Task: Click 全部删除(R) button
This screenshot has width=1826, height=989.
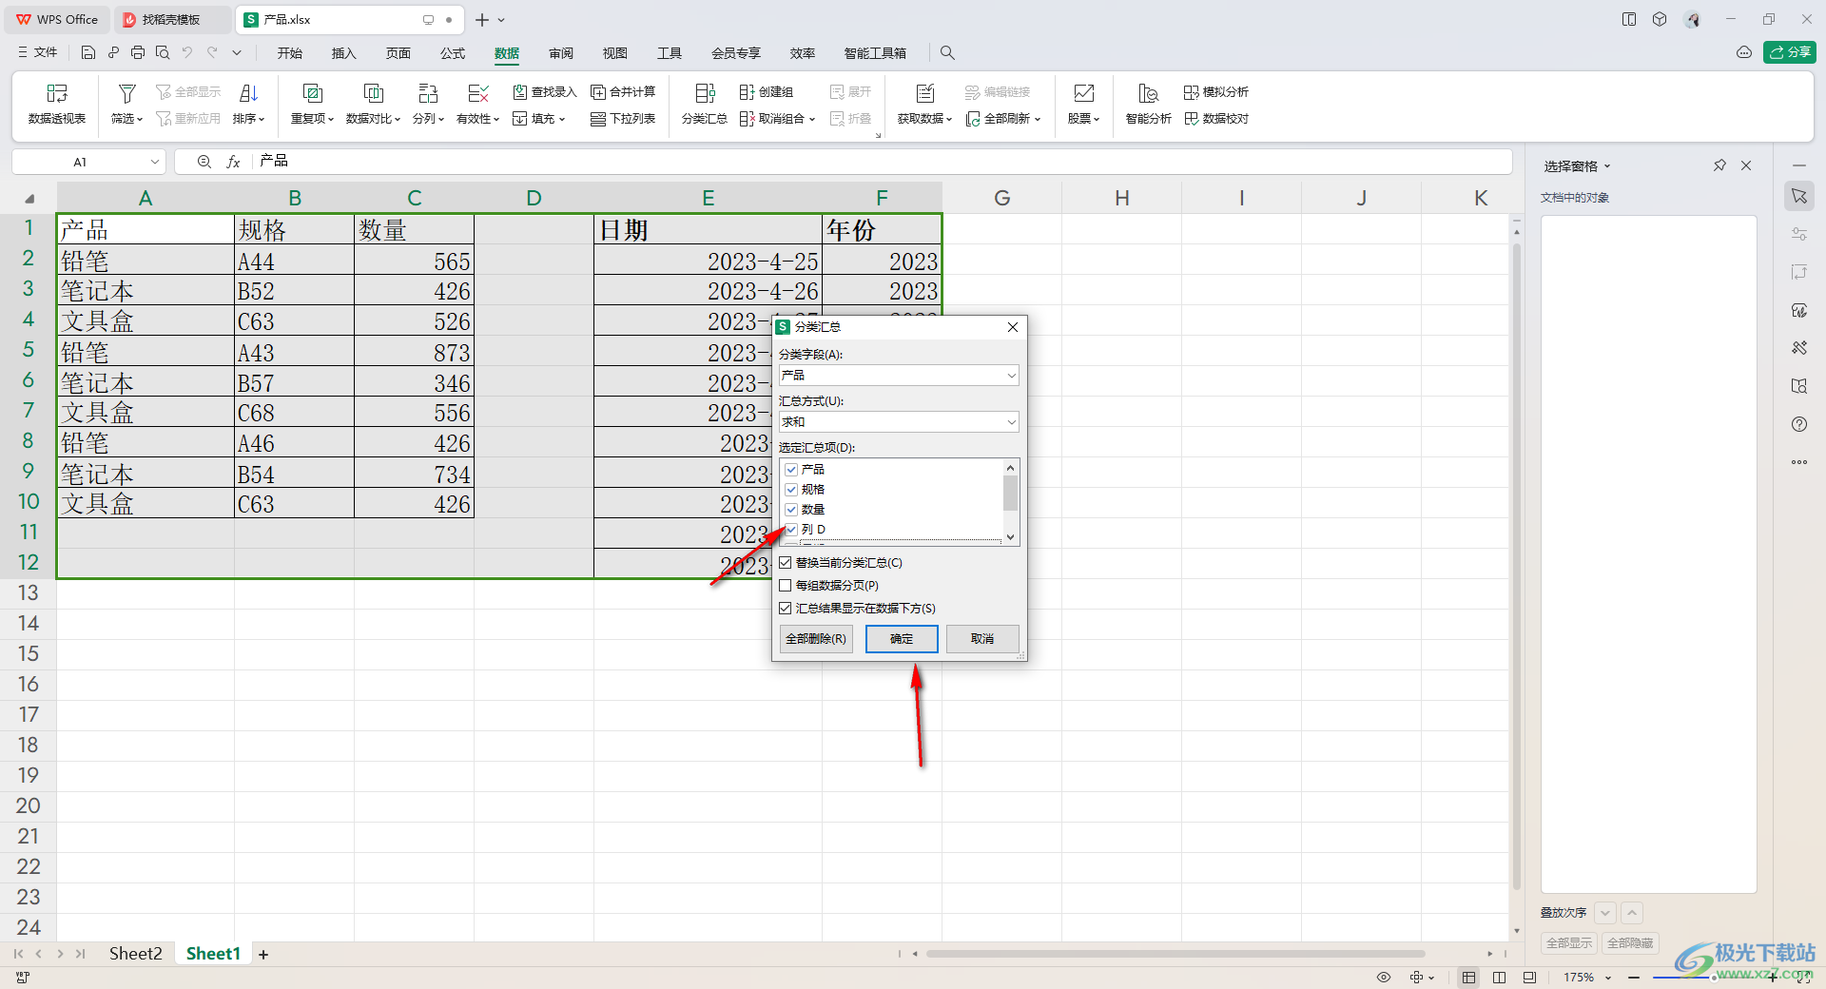Action: [816, 639]
